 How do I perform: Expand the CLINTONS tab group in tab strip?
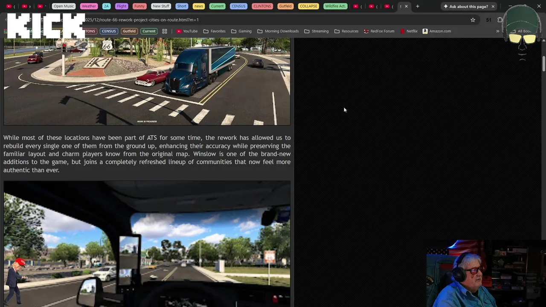click(x=262, y=6)
